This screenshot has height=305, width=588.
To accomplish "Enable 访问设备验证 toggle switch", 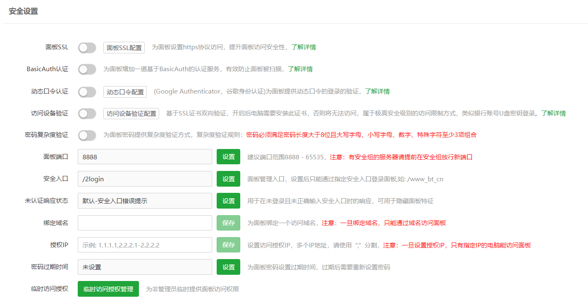I will point(87,113).
